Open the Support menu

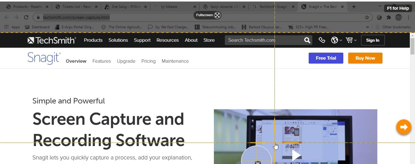pos(142,40)
